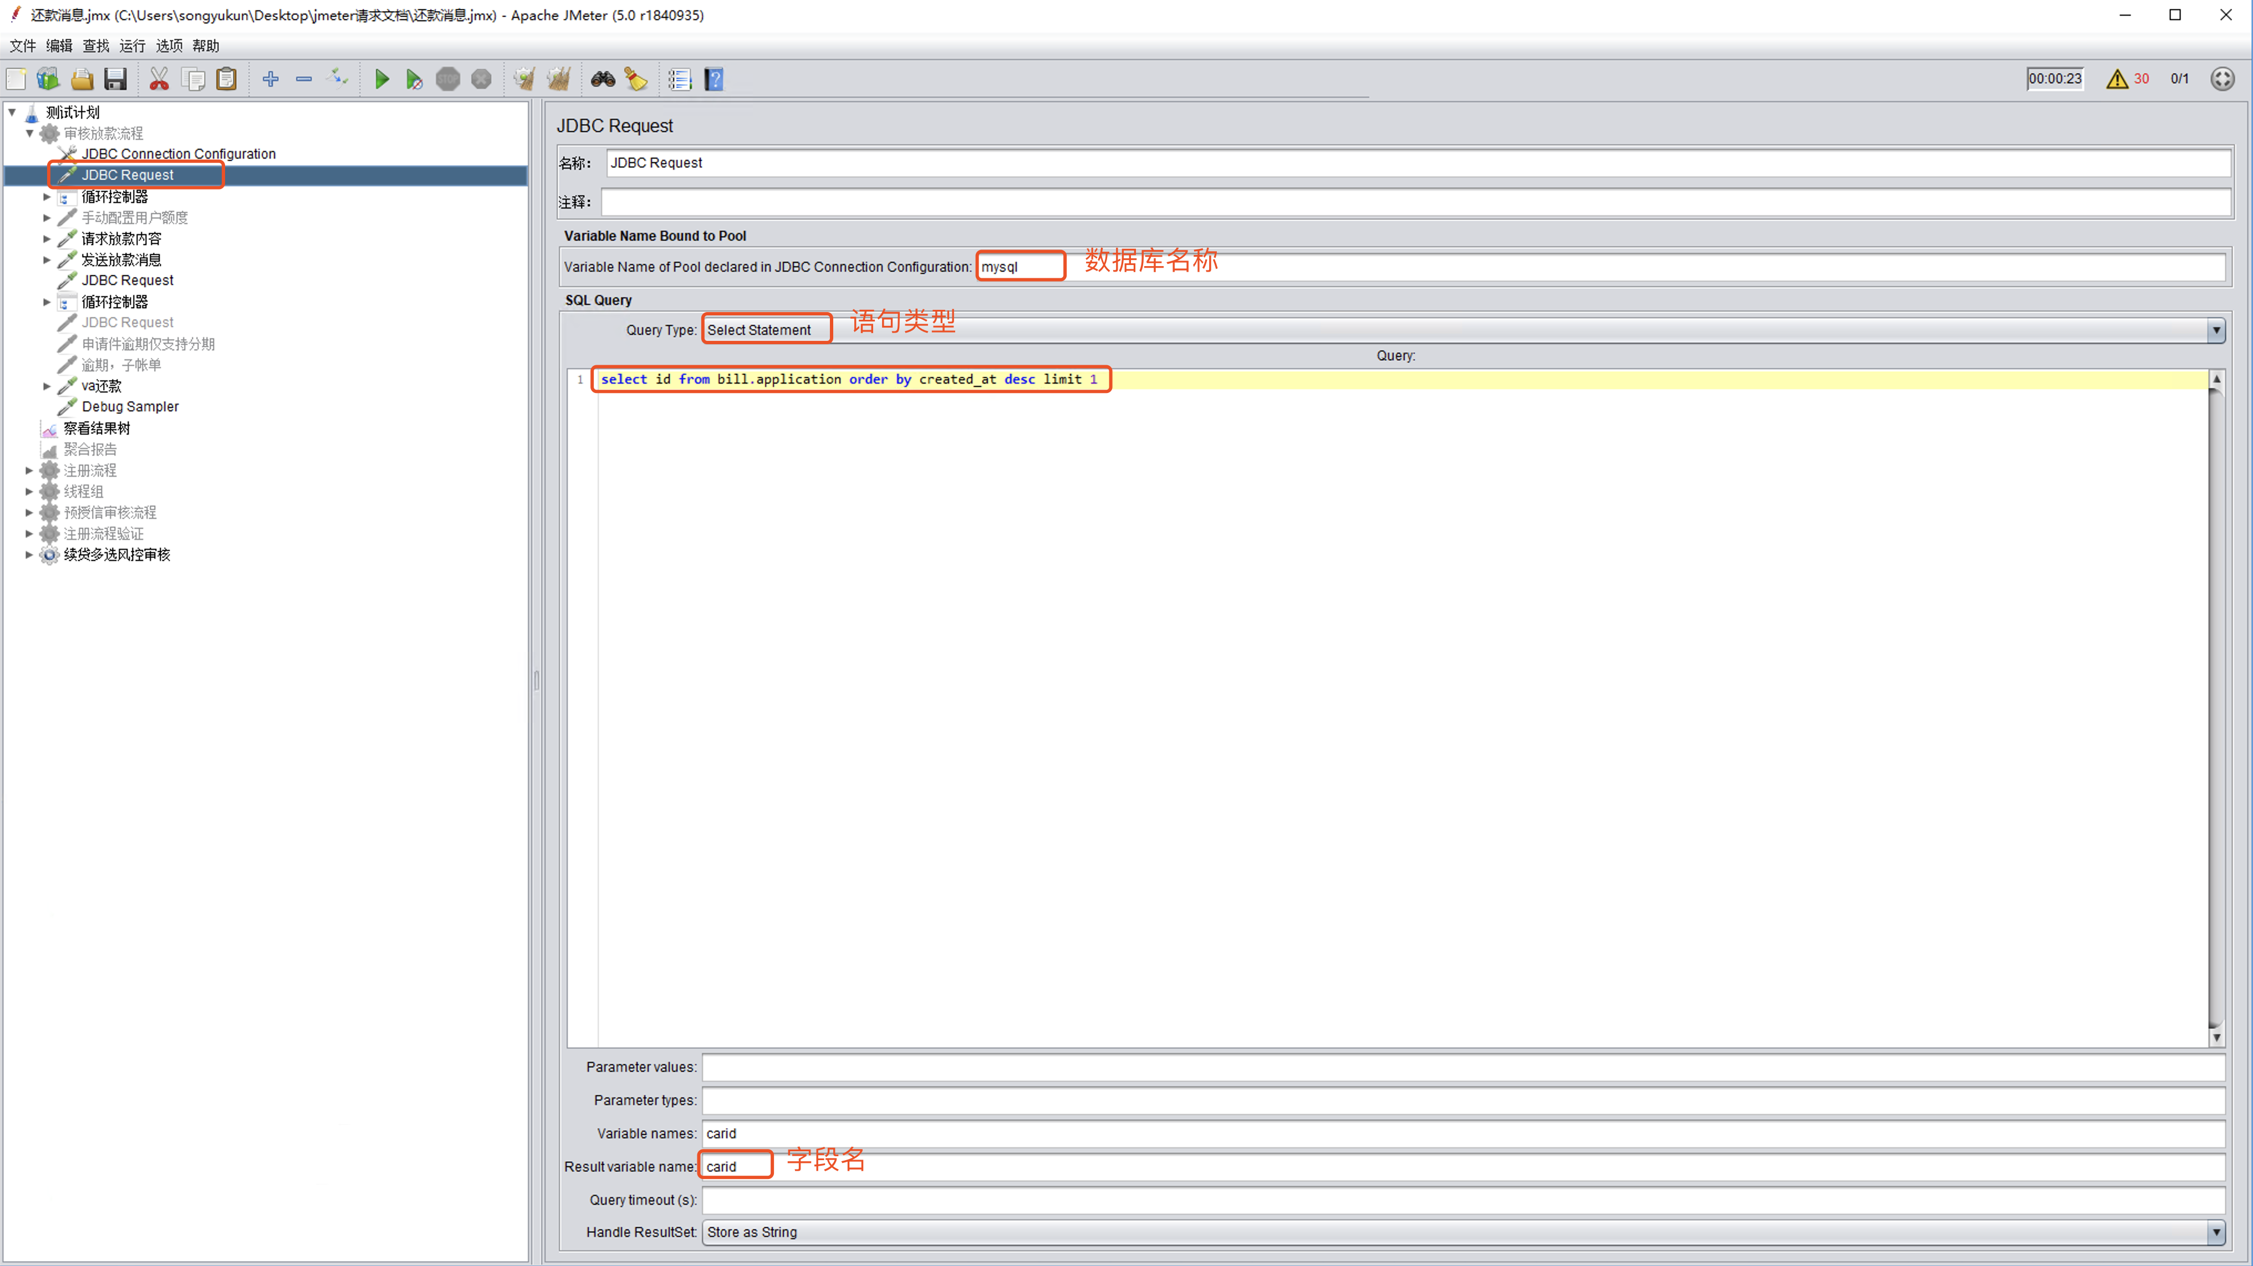The image size is (2253, 1266).
Task: Click the Open file folder icon
Action: point(82,80)
